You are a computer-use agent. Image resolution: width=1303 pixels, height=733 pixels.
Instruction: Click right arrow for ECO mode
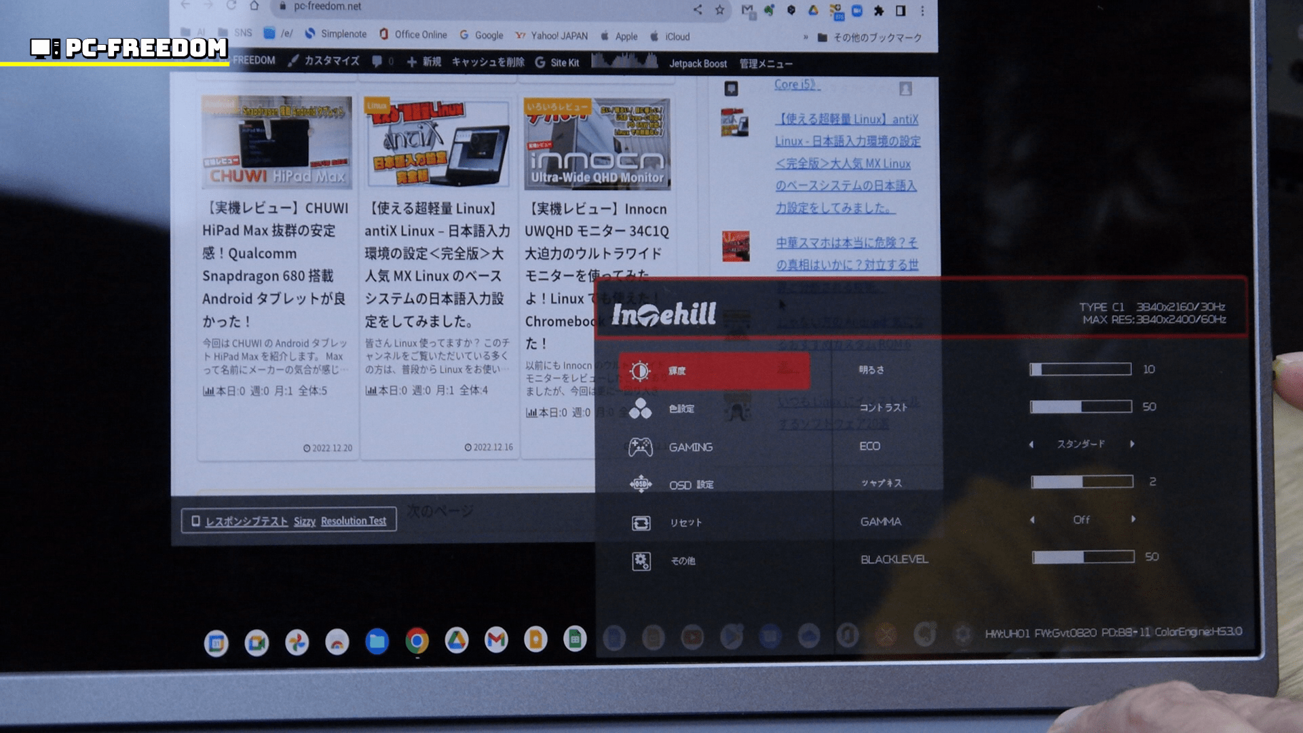coord(1132,444)
